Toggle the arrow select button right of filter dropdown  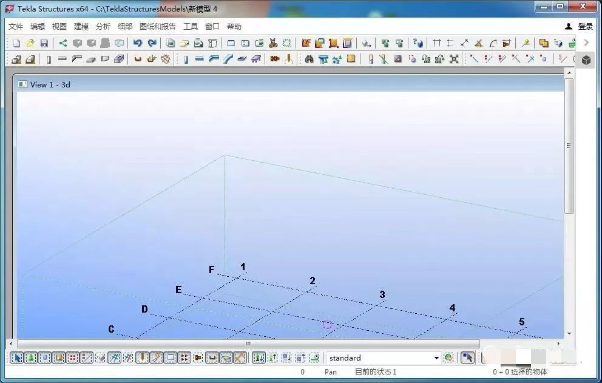coord(467,358)
